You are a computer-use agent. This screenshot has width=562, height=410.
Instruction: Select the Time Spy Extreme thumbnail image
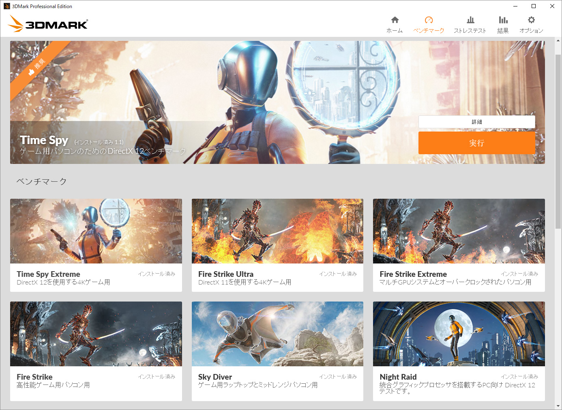click(96, 231)
